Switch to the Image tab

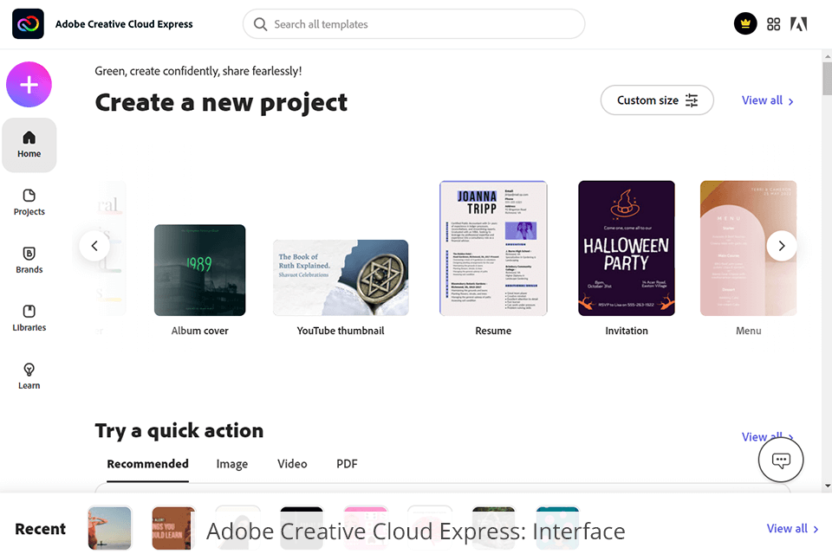[x=232, y=464]
